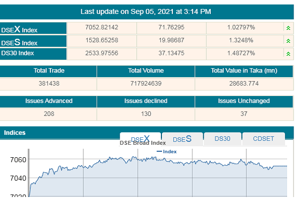Switch to the DSEX chart tab

(141, 139)
